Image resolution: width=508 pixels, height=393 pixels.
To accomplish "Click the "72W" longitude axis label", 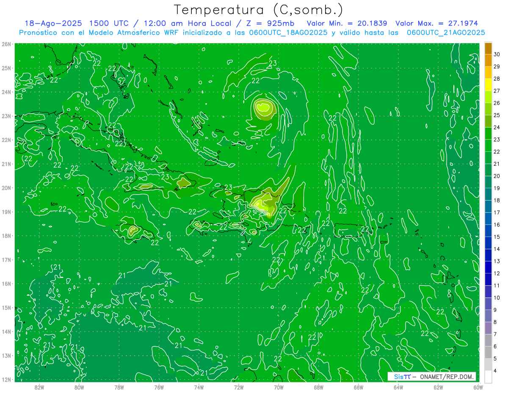I will click(x=239, y=387).
